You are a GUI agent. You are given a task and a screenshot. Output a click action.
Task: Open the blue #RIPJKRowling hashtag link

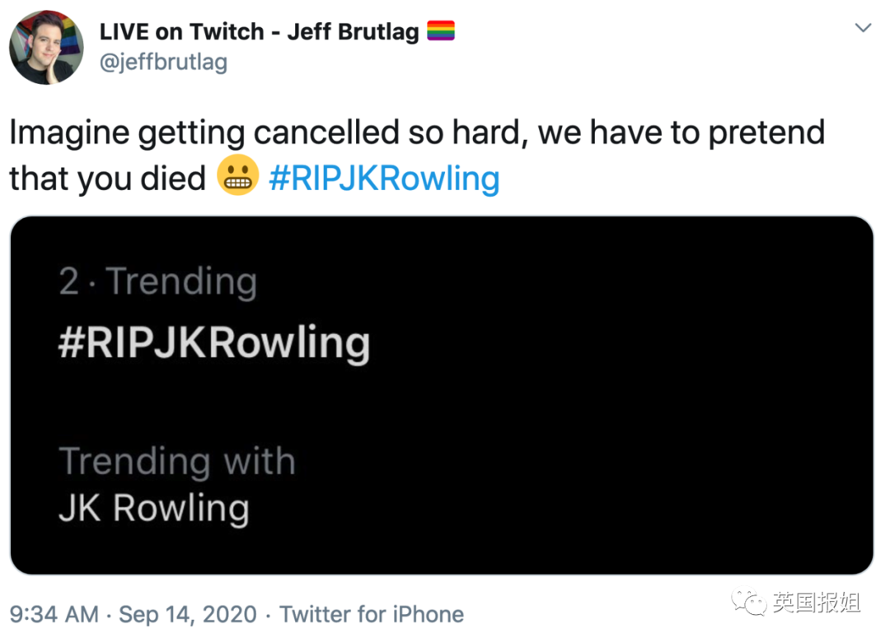tap(384, 178)
